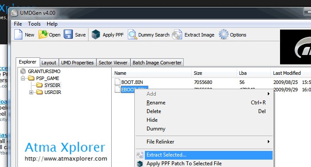
Task: Expand the USRDIR tree node
Action: click(31, 92)
